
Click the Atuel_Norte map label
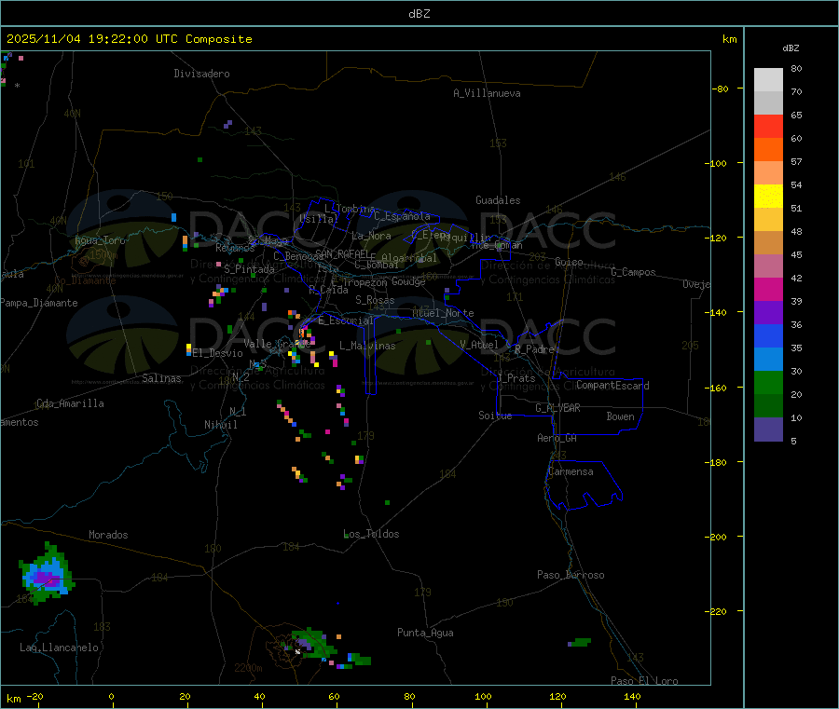443,313
